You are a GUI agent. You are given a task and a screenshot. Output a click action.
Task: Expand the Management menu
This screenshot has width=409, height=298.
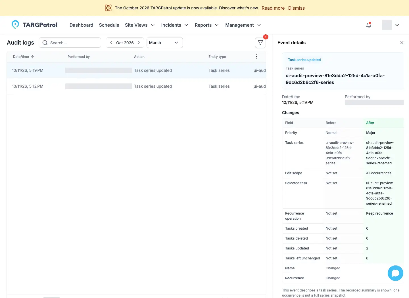click(x=243, y=25)
